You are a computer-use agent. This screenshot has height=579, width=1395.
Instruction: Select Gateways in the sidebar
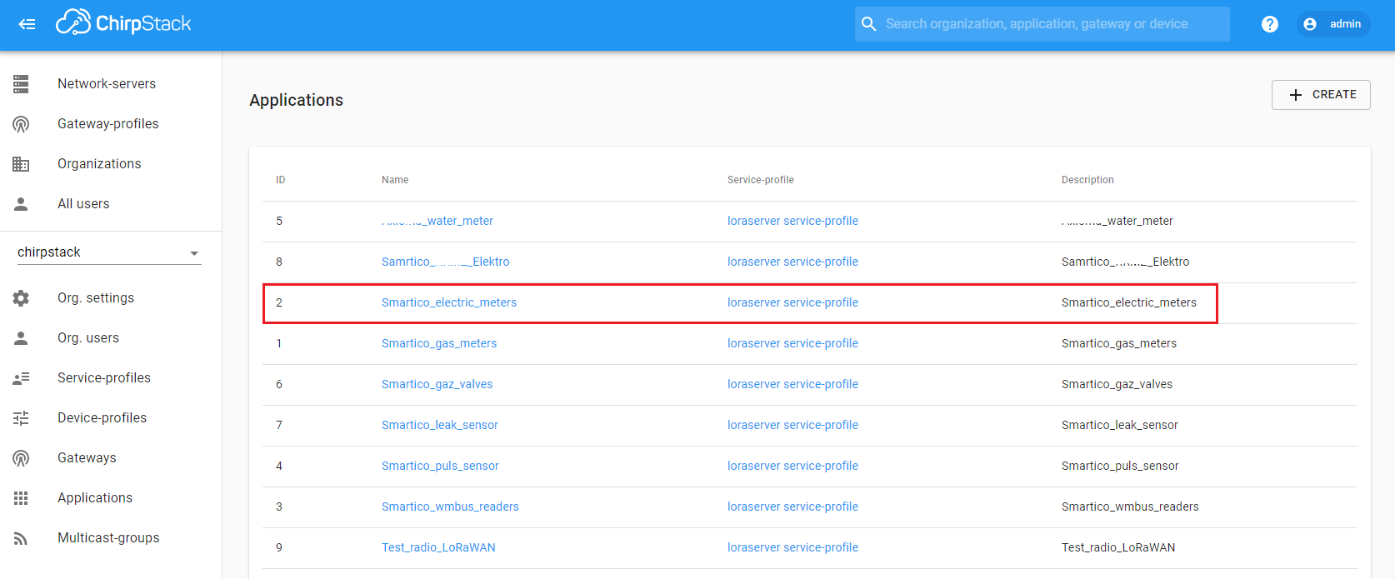click(x=87, y=458)
